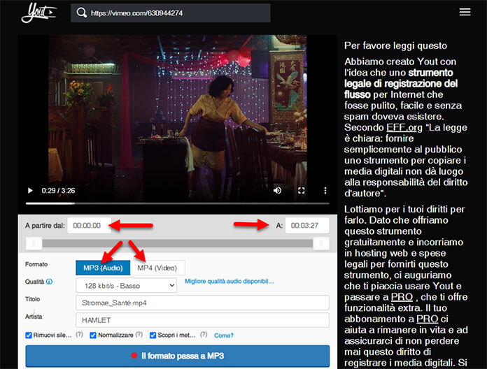487x369 pixels.
Task: Focus the URL search field
Action: click(x=171, y=13)
